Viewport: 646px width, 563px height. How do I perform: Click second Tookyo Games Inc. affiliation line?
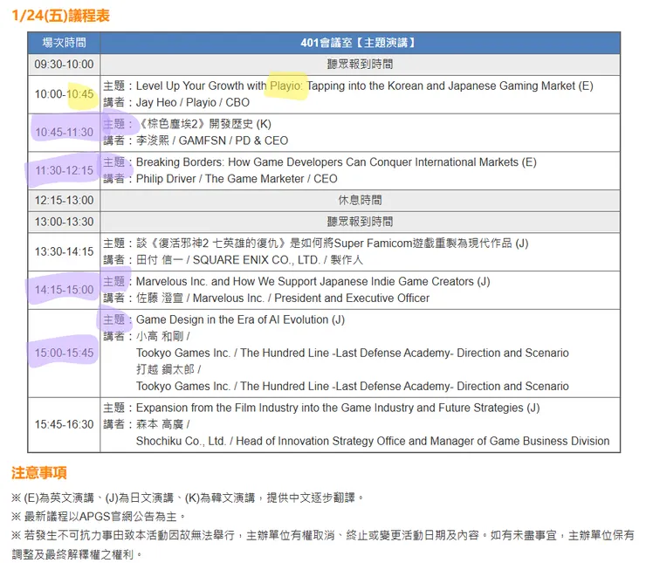point(353,387)
